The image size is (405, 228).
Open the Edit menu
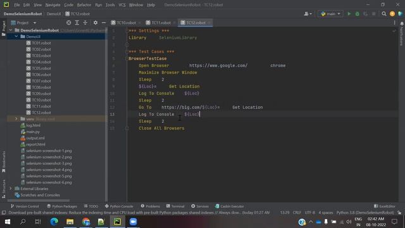pos(27,5)
